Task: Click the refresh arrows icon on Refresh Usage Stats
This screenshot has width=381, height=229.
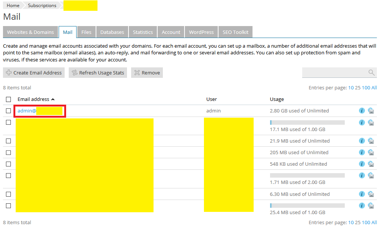Action: point(75,73)
